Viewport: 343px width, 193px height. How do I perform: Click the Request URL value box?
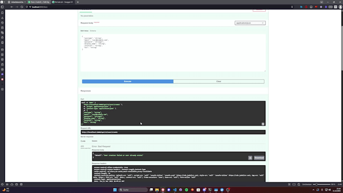click(x=173, y=132)
